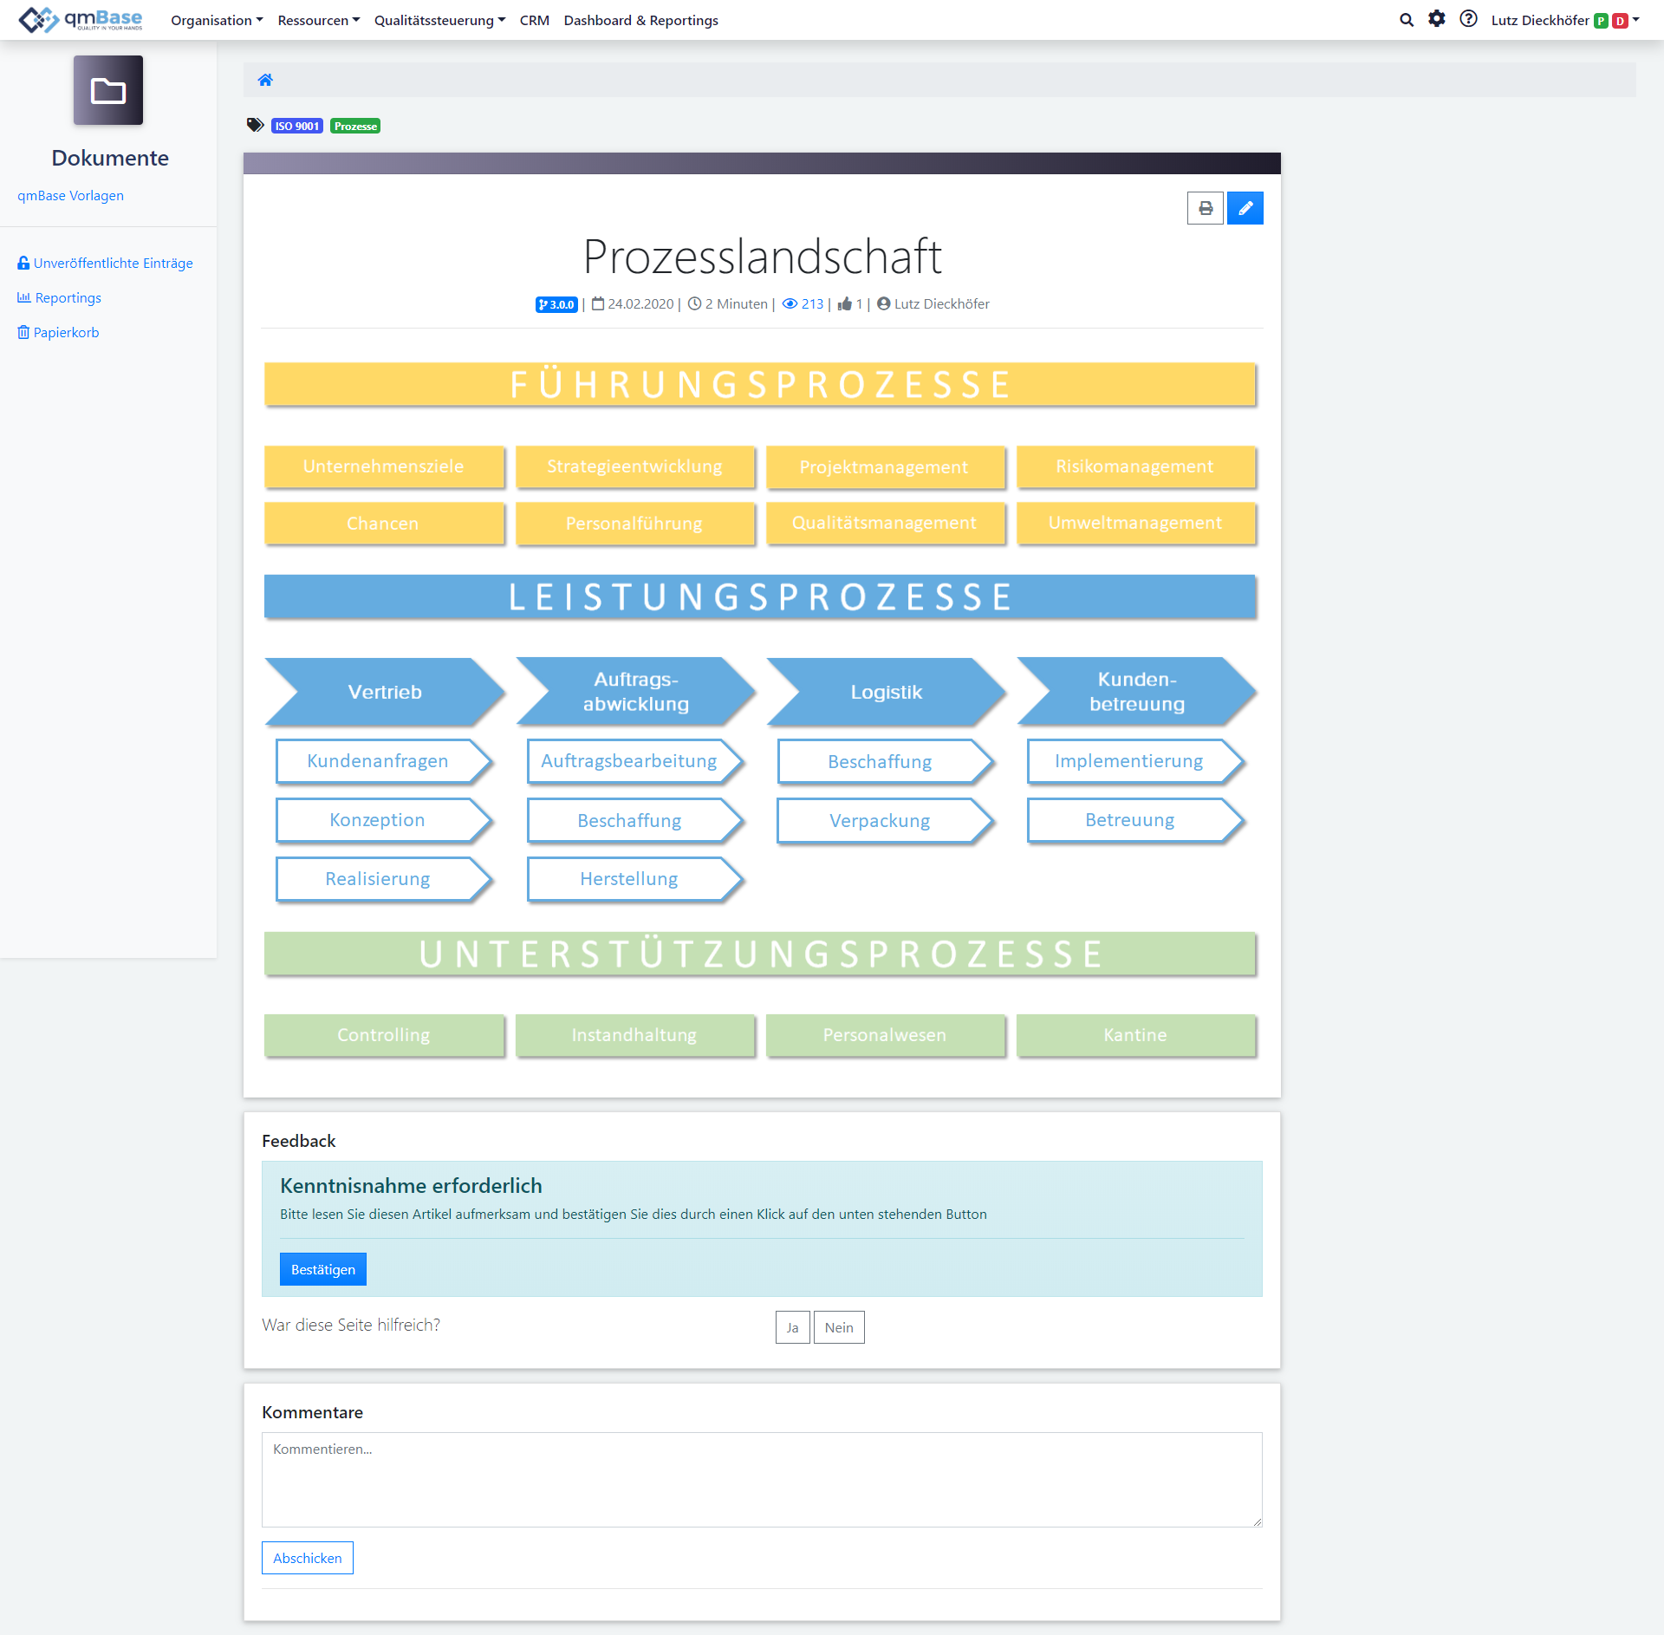Open the Kantine support process
The width and height of the screenshot is (1664, 1635).
(x=1135, y=1035)
